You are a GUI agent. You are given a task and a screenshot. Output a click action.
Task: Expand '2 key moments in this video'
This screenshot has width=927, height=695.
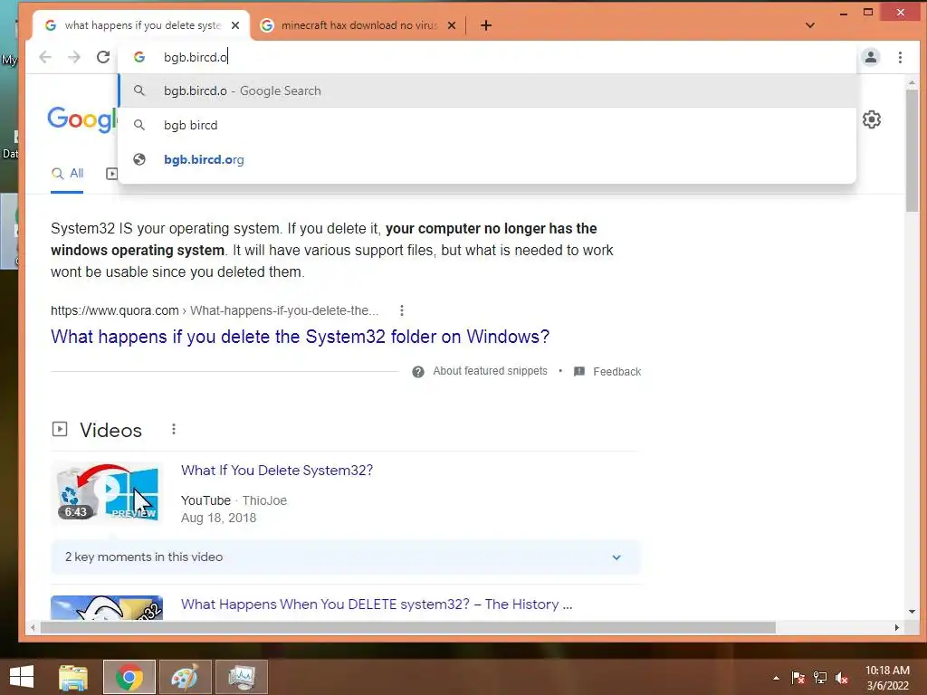click(346, 557)
